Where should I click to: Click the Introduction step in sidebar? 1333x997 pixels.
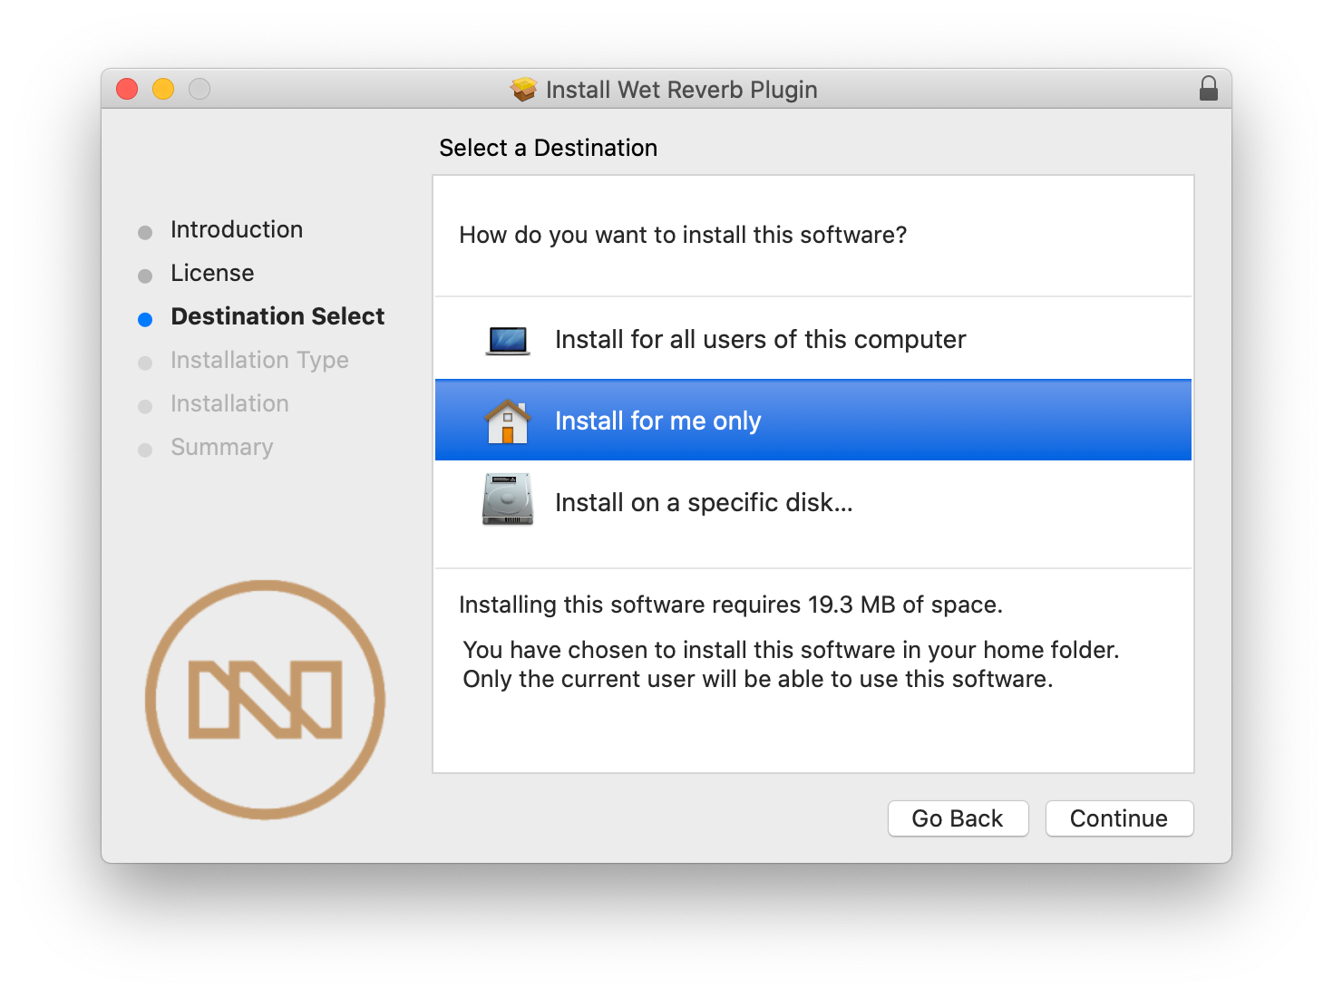point(237,229)
